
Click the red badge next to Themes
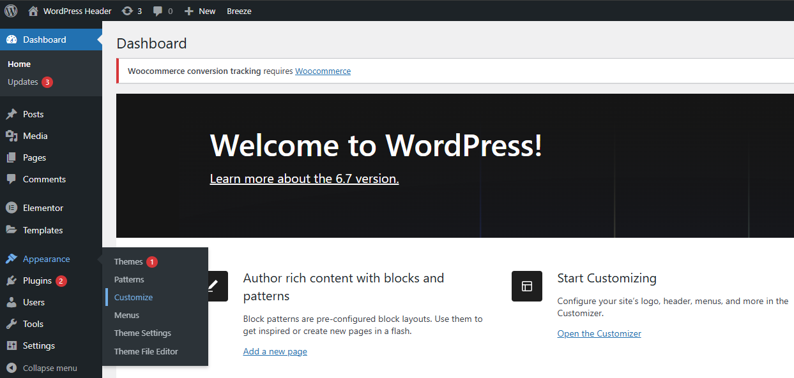151,262
